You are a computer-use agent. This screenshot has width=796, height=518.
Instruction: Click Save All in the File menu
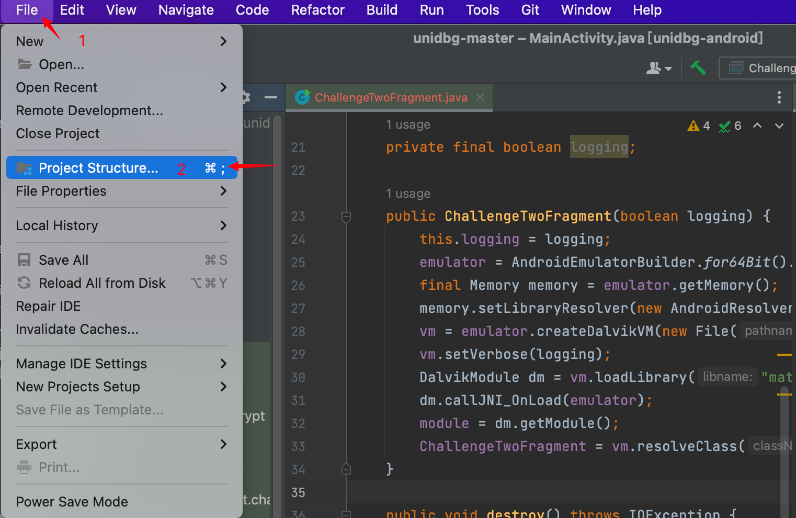(x=63, y=260)
